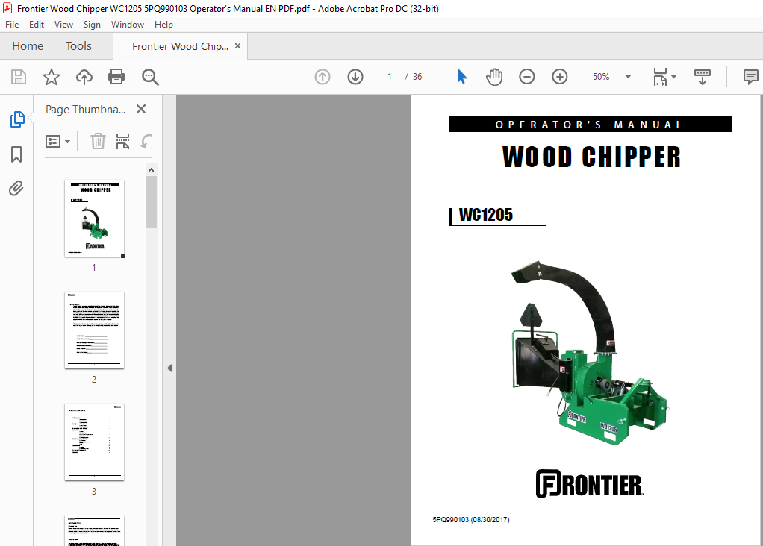
Task: Open the Attachments paperclip icon
Action: tap(16, 188)
